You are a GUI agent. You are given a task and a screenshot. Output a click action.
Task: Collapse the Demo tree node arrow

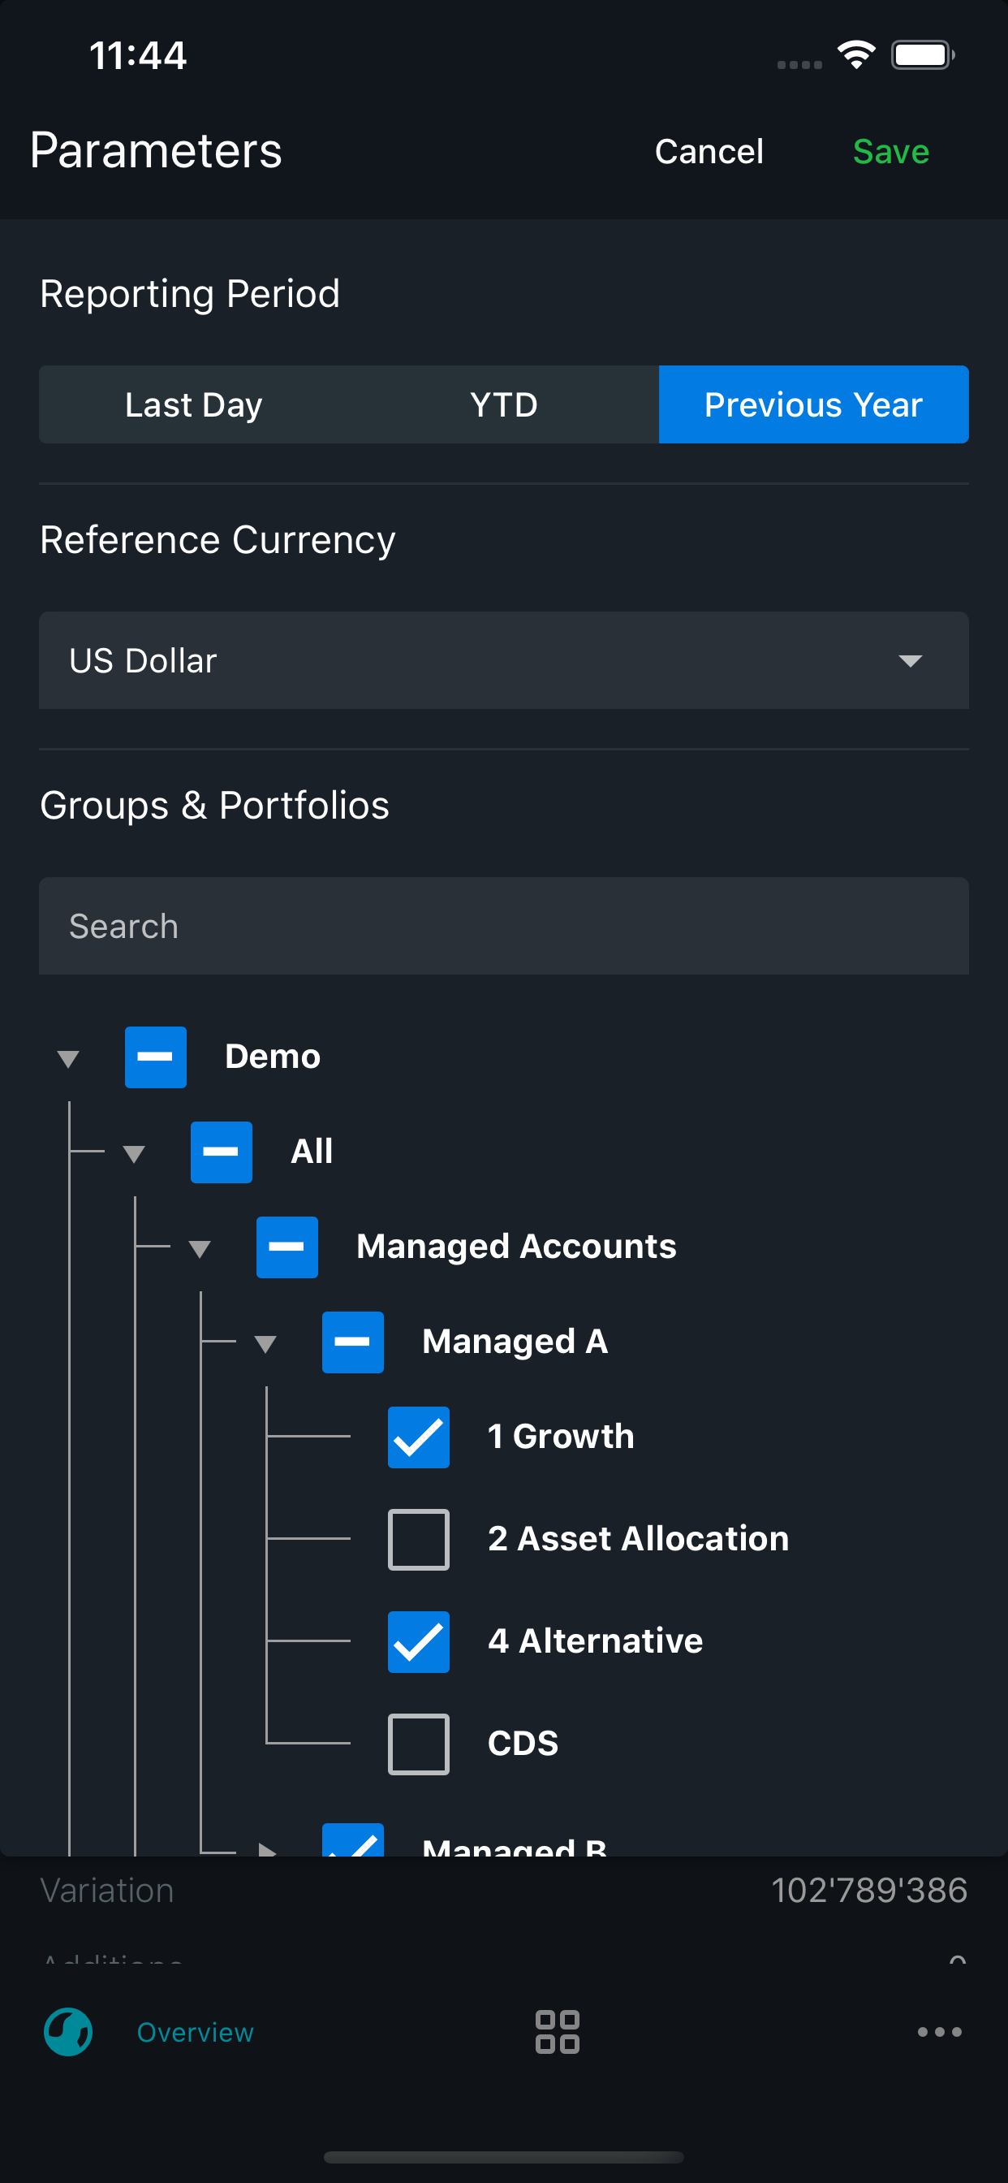[x=69, y=1058]
